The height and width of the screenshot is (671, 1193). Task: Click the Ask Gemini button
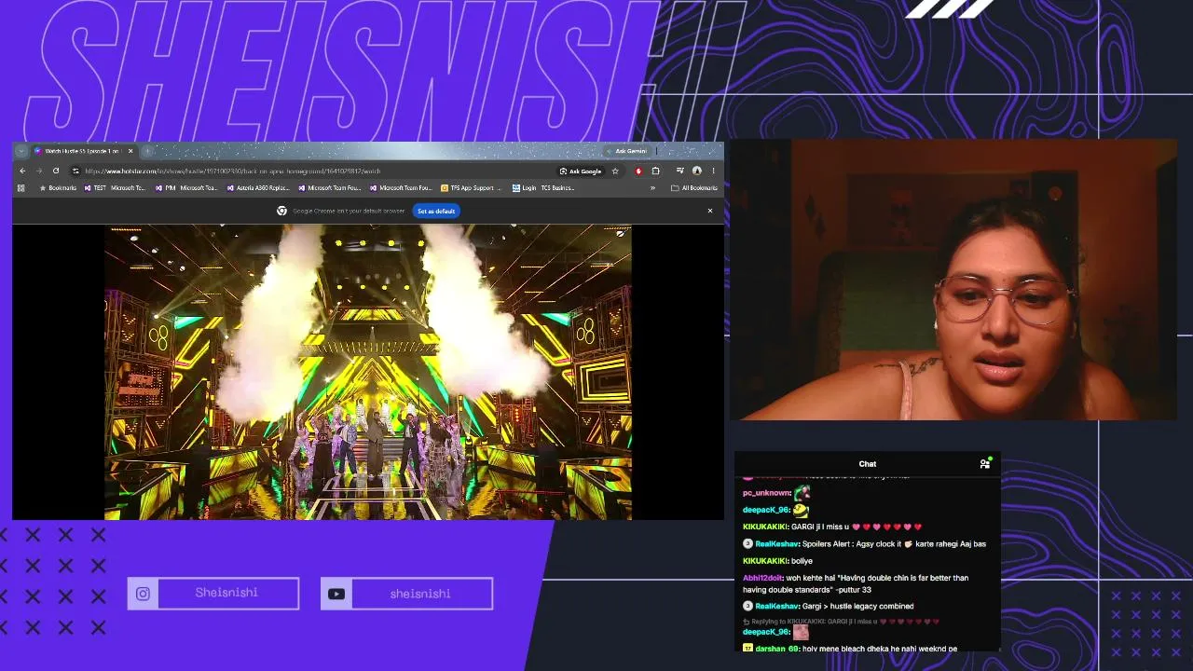click(626, 151)
